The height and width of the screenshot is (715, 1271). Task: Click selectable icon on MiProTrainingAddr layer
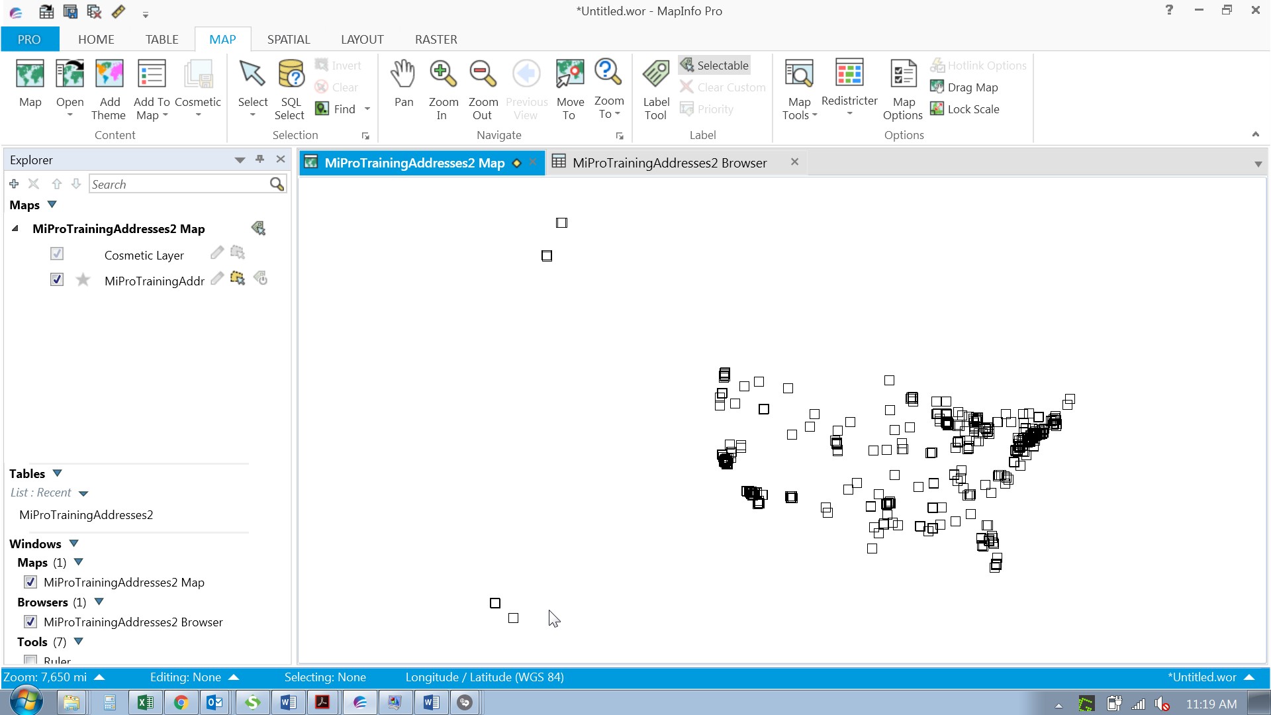(237, 279)
